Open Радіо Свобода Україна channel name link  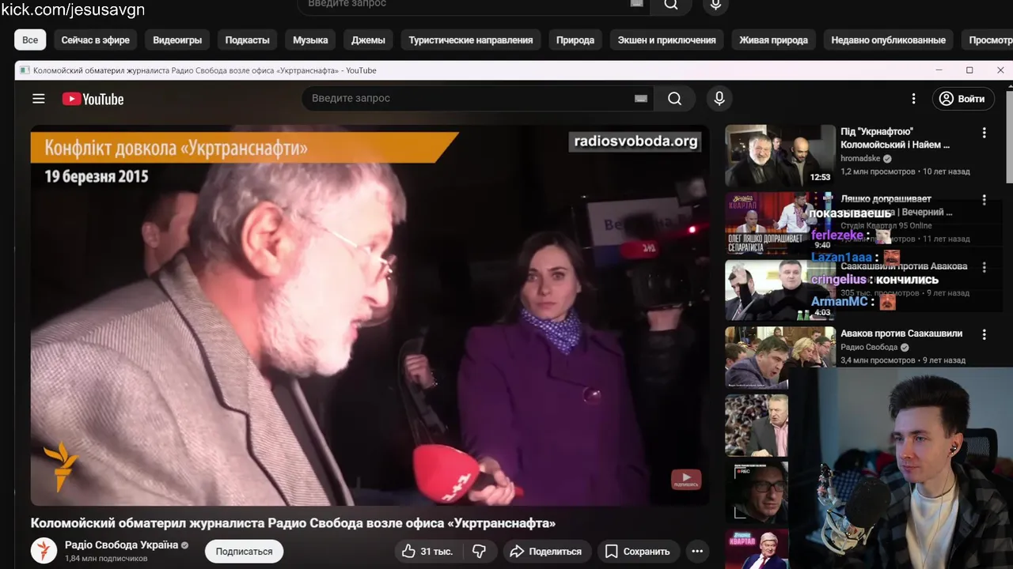coord(121,545)
